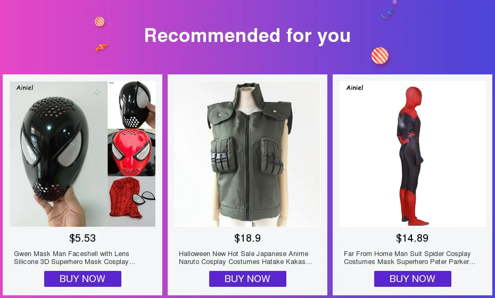This screenshot has height=298, width=495.
Task: Click BUY NOW for the Gwen Mask
Action: (x=82, y=279)
